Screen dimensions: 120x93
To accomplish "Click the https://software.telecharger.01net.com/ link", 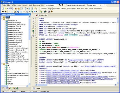I will [x=63, y=81].
